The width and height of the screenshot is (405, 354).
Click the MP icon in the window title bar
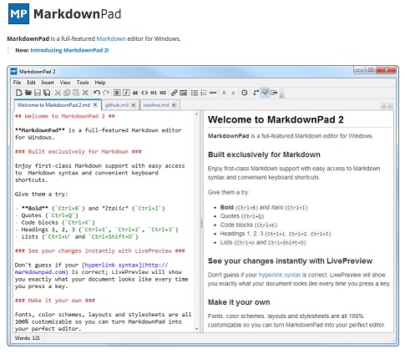(x=13, y=72)
